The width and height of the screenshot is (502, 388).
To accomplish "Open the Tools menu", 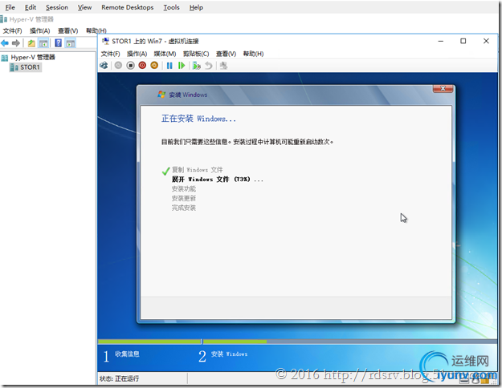I will click(x=171, y=7).
